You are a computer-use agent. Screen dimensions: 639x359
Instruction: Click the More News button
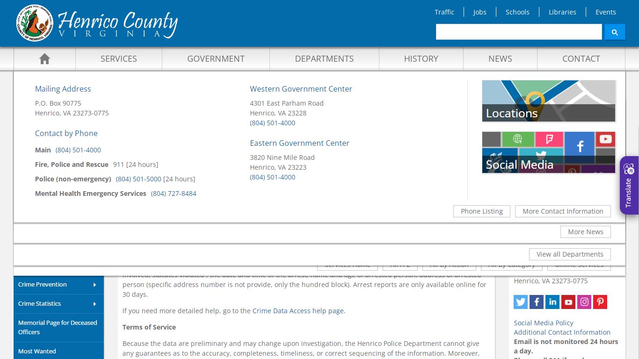(586, 232)
